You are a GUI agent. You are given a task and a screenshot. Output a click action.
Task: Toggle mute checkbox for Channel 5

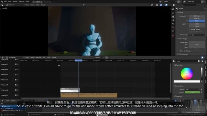[16, 74]
